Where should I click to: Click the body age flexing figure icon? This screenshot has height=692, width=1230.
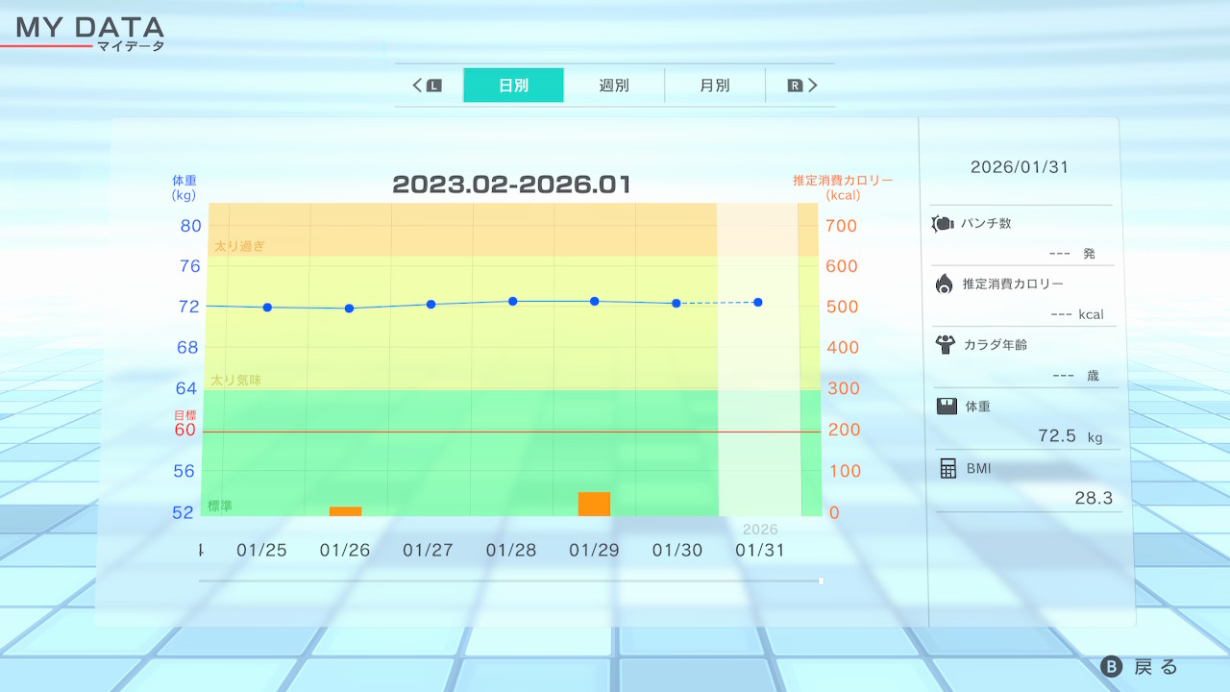944,344
